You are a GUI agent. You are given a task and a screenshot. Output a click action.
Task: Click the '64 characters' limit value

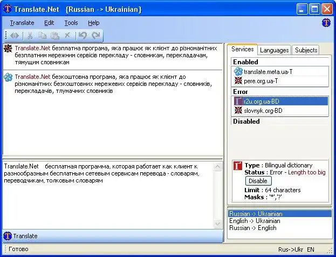click(x=283, y=190)
